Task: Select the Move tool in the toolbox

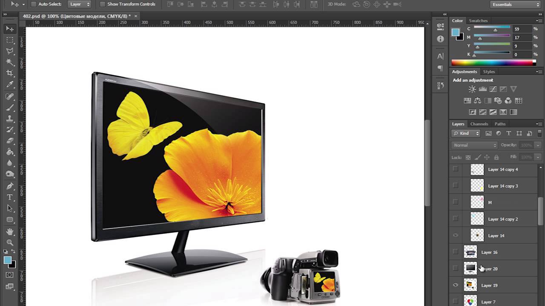Action: pyautogui.click(x=10, y=28)
